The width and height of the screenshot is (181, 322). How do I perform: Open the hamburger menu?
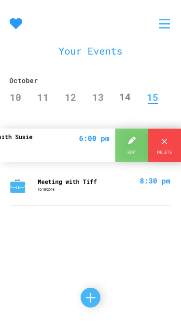point(165,24)
